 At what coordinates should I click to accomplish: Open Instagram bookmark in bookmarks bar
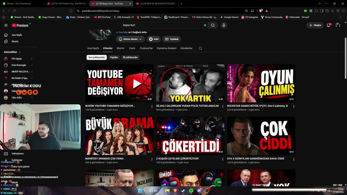click(x=249, y=17)
